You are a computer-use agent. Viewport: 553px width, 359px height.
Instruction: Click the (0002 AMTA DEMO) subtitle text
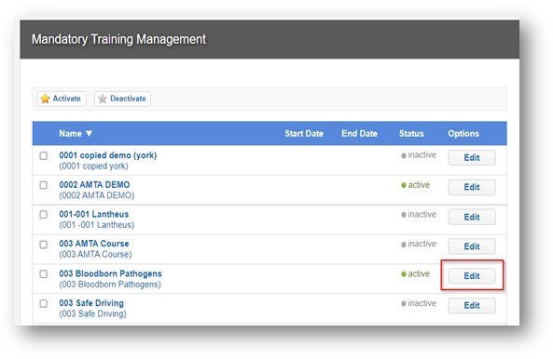pos(97,195)
